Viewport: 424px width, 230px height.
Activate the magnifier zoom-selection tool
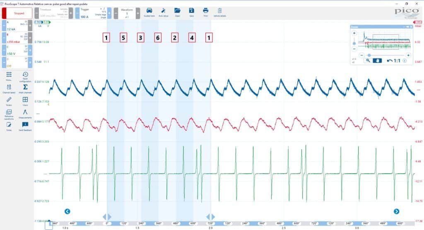click(x=368, y=61)
